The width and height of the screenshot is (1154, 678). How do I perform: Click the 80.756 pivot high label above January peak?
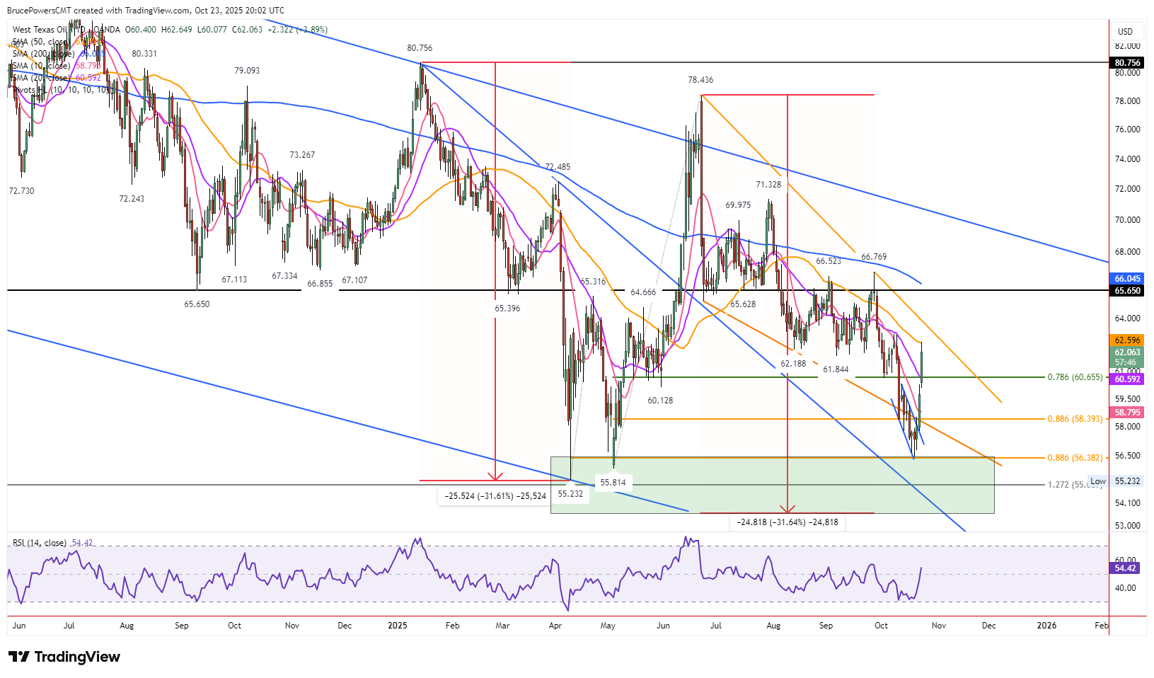pyautogui.click(x=420, y=48)
